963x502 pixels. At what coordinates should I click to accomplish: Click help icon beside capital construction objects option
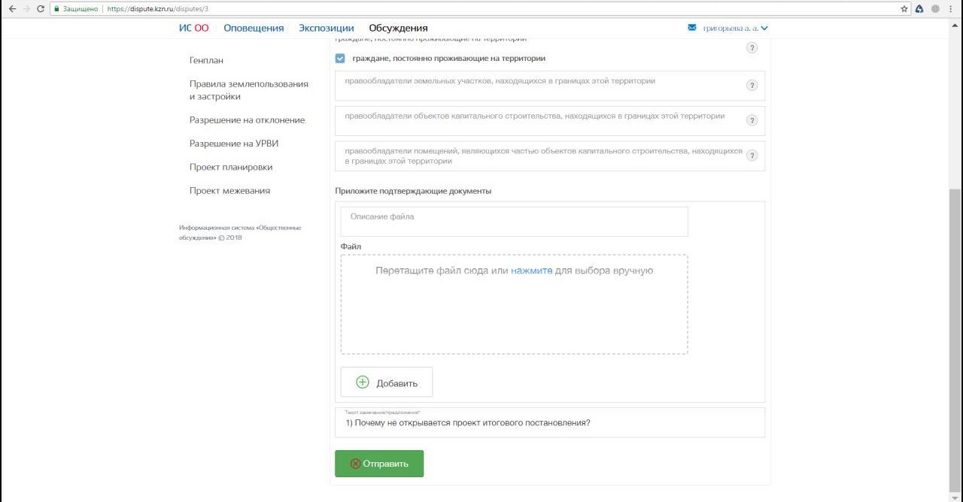pyautogui.click(x=751, y=121)
